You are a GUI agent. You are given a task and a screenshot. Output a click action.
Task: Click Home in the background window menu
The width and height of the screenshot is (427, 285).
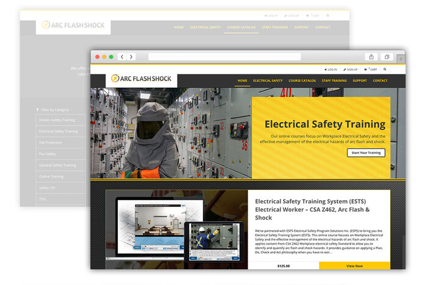point(179,27)
